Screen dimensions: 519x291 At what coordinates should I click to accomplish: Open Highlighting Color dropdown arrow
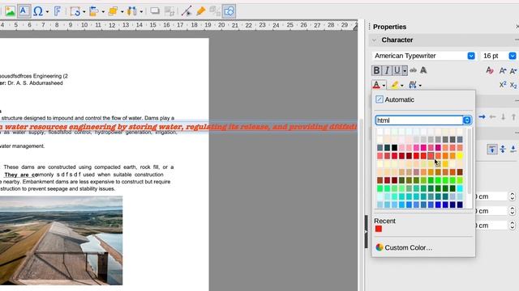point(402,86)
